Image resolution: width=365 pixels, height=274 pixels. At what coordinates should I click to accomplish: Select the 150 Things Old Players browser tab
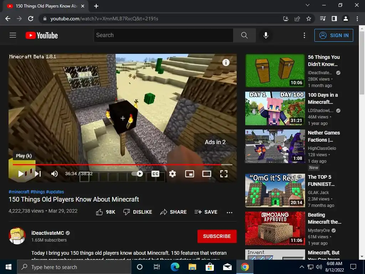coord(46,6)
